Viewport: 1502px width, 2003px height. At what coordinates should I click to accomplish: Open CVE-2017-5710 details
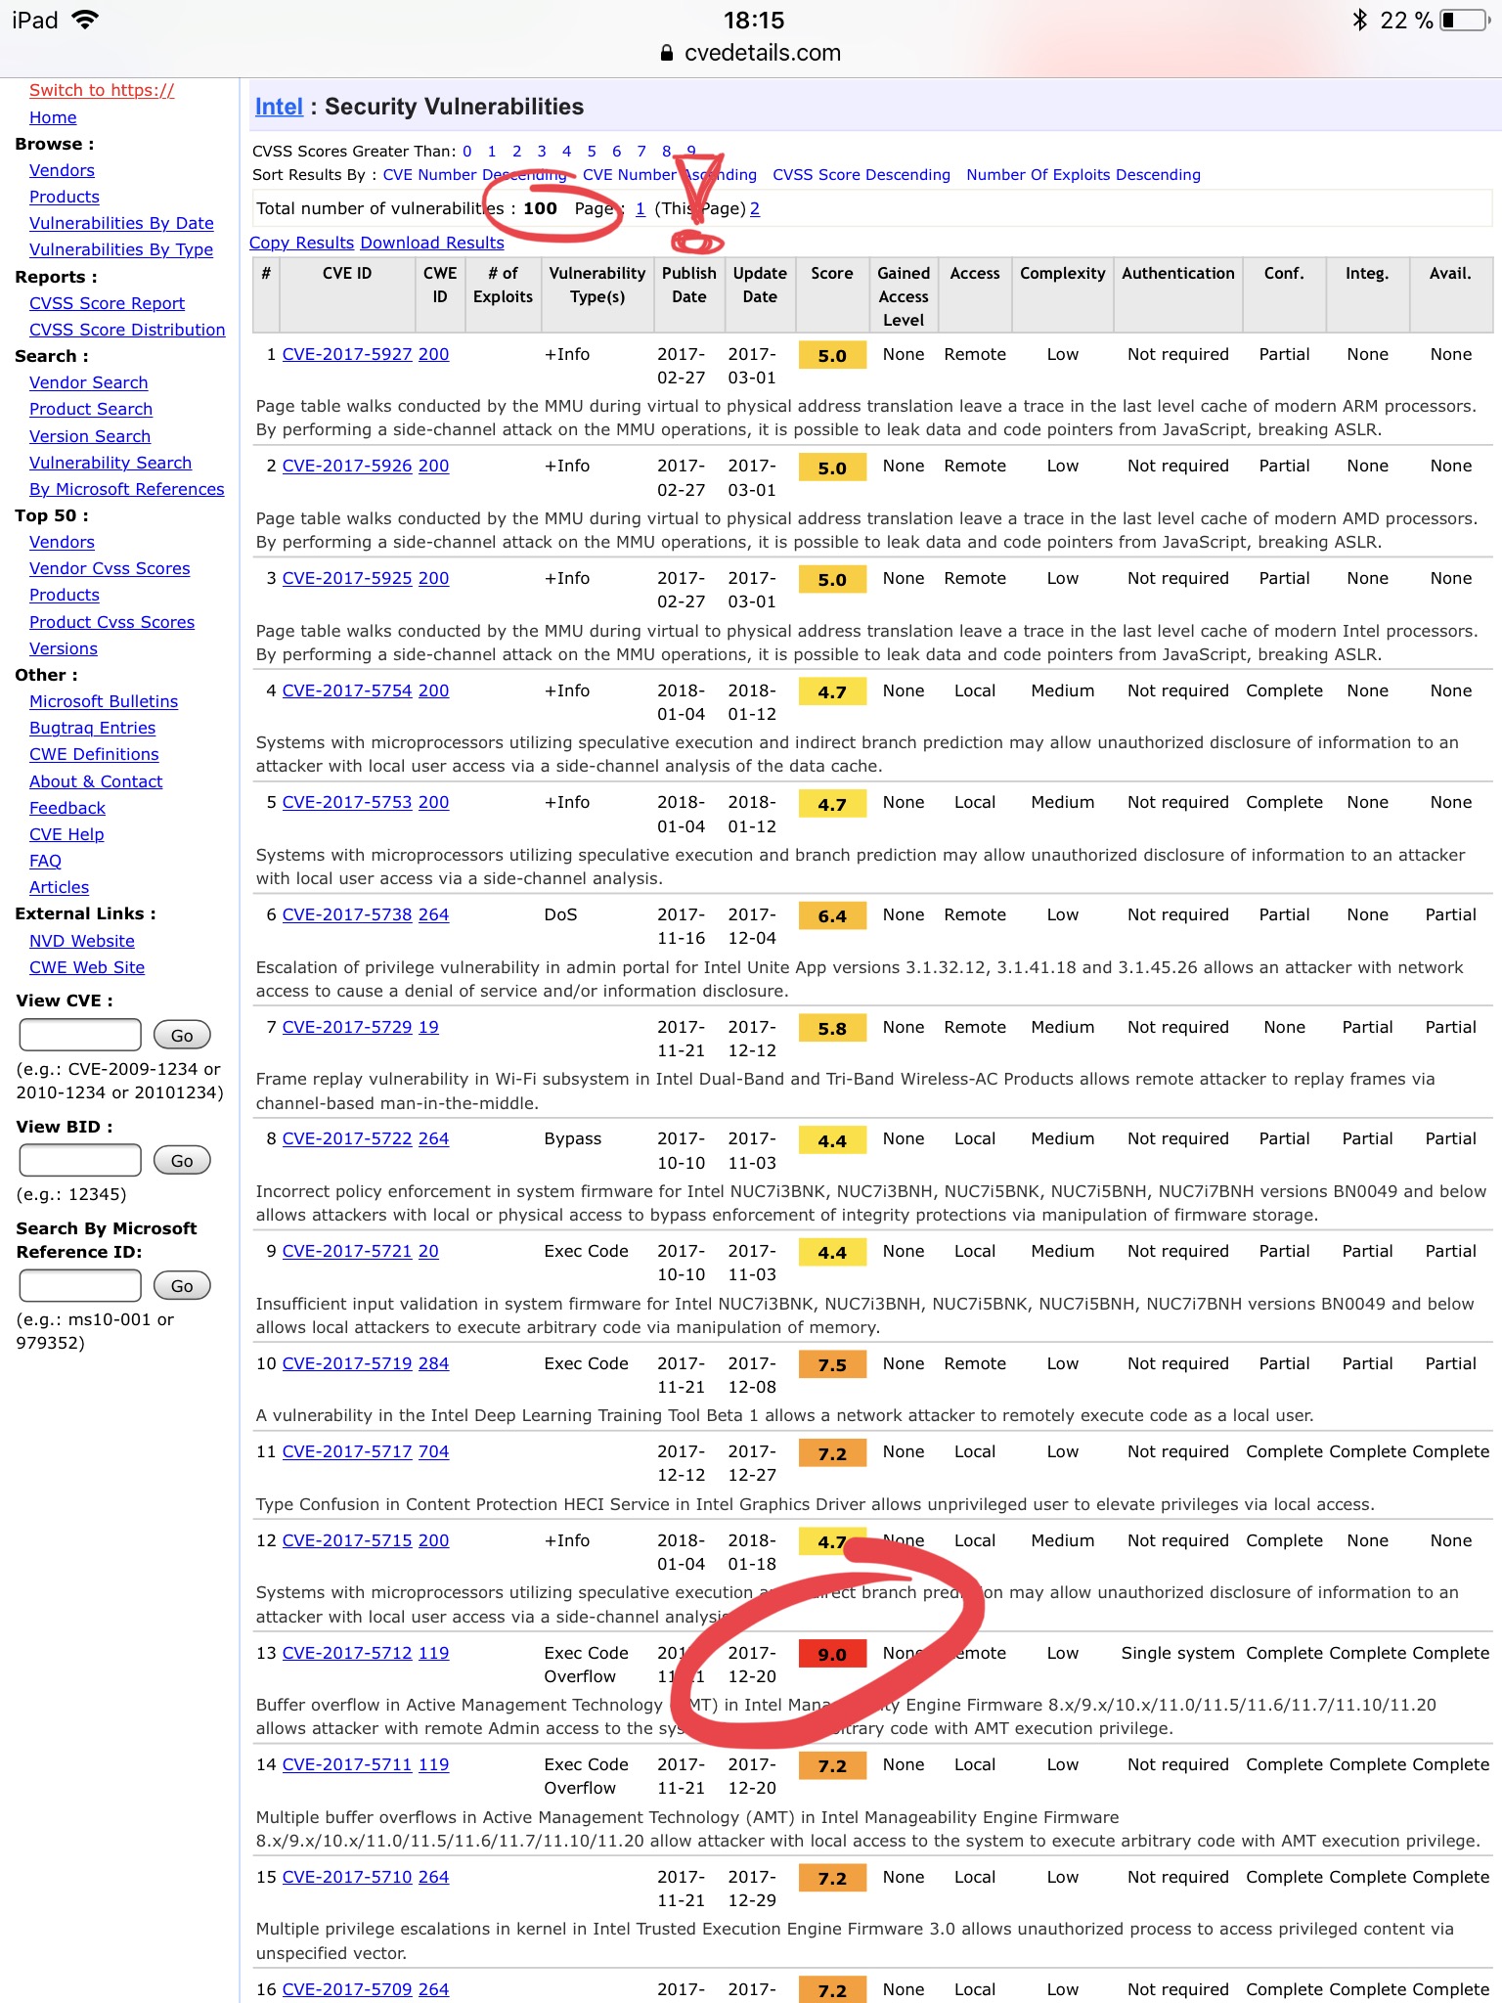(x=347, y=1877)
